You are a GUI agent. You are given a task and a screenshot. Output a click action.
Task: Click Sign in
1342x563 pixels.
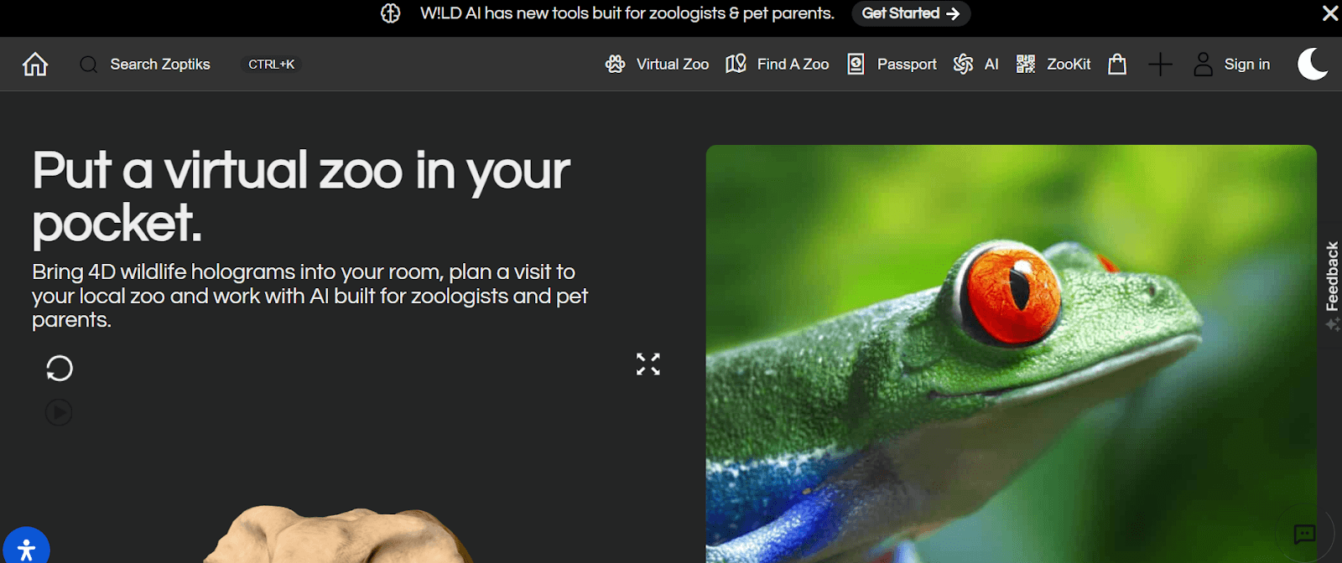click(x=1231, y=65)
